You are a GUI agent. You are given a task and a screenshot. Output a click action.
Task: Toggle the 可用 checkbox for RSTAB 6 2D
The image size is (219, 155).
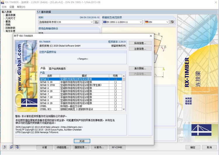115,91
